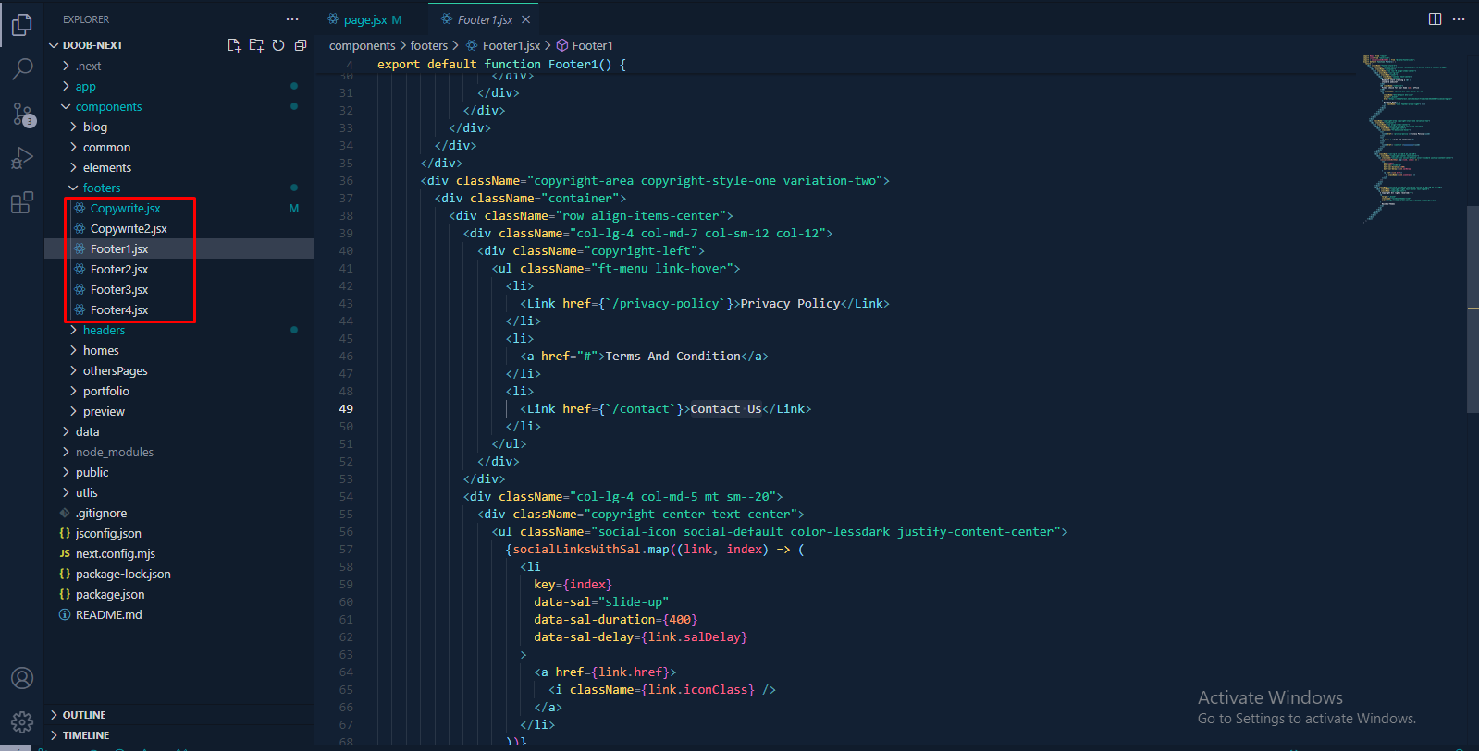
Task: Open README.md file
Action: [x=179, y=614]
